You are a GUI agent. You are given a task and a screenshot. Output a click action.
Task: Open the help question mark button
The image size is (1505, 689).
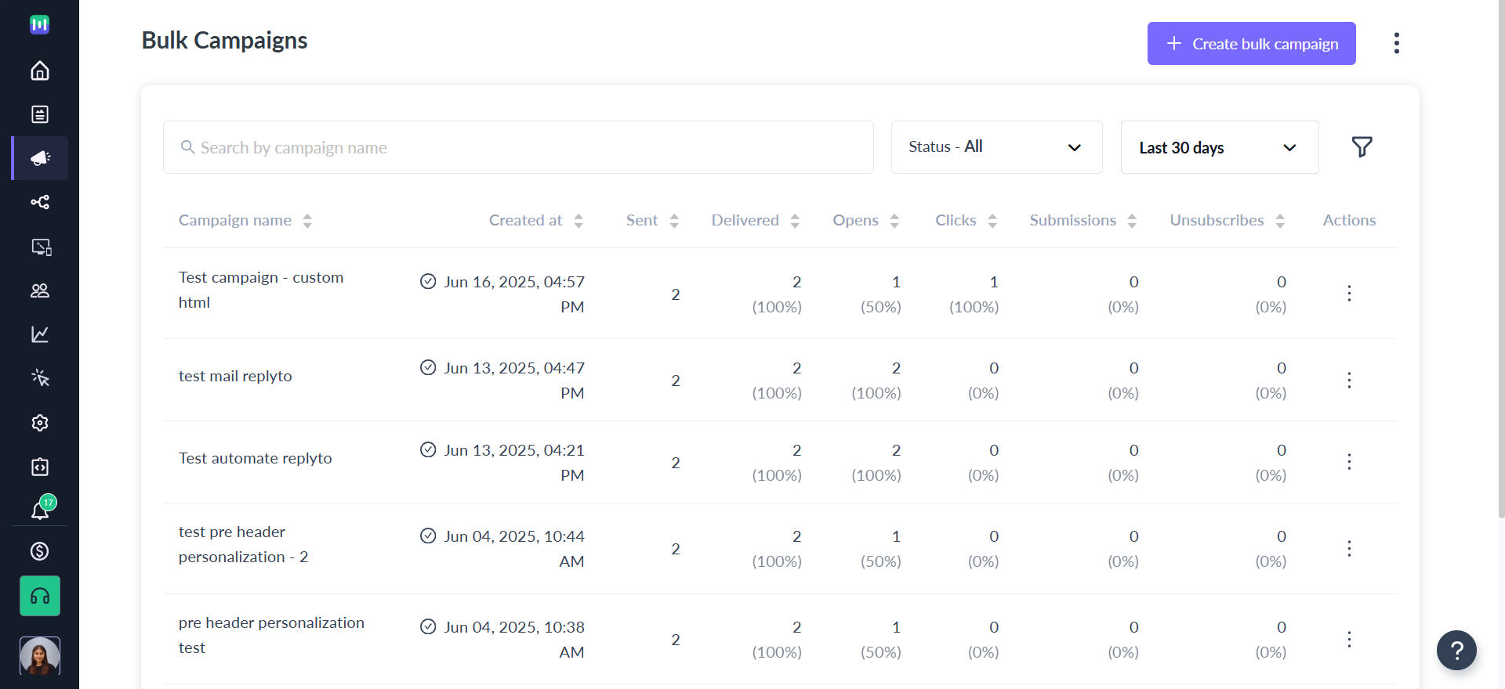(1456, 650)
